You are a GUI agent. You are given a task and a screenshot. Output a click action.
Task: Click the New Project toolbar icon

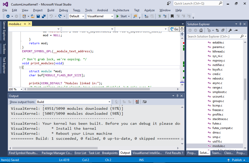(24, 16)
